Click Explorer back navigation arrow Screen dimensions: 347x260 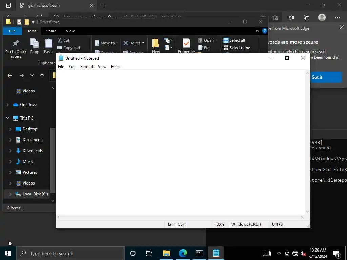click(x=10, y=75)
